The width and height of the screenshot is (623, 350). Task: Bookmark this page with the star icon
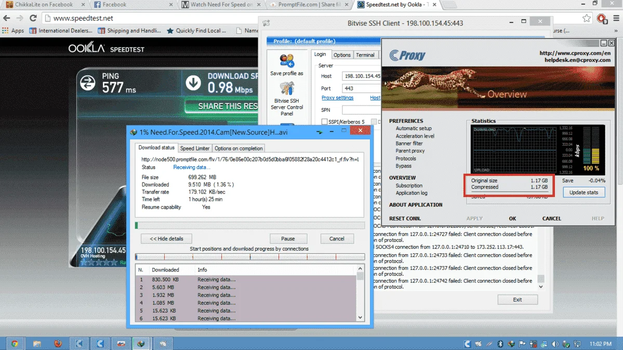pyautogui.click(x=587, y=18)
